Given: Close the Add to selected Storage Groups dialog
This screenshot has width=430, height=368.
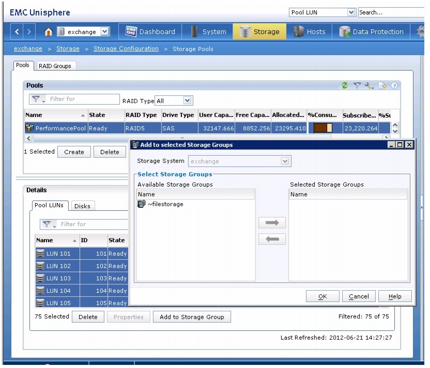Looking at the screenshot, I should [409, 144].
